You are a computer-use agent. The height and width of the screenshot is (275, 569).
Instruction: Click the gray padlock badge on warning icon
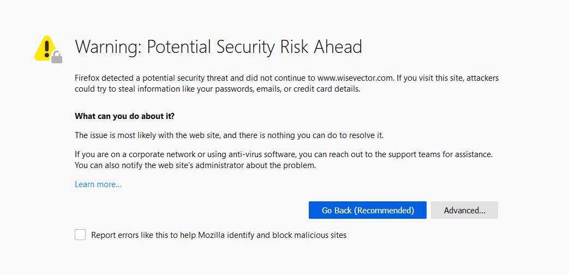[x=57, y=57]
